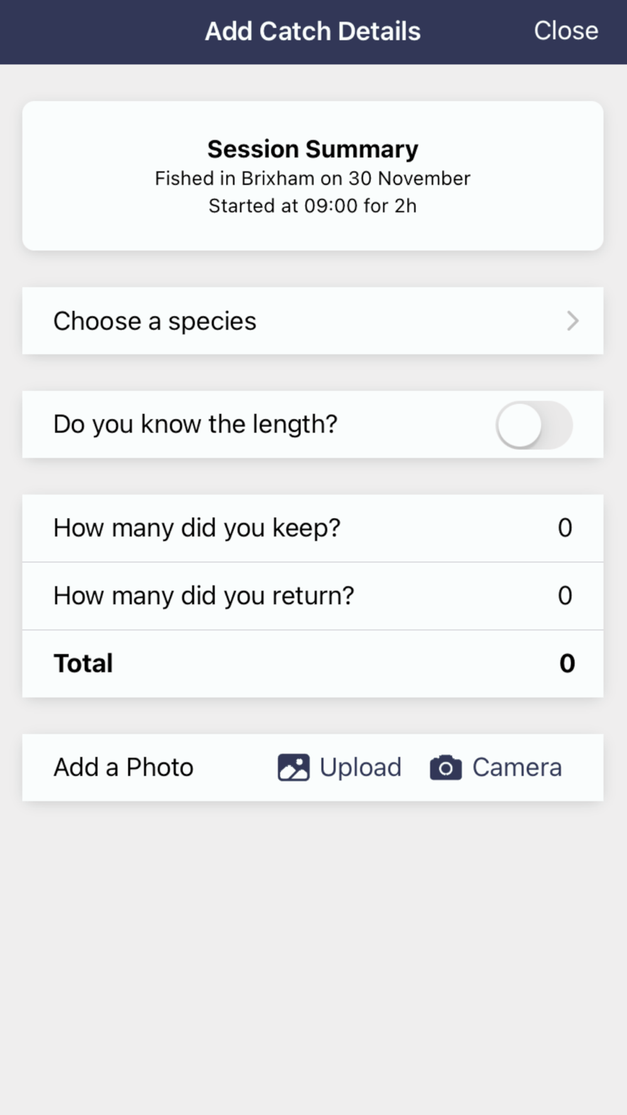The height and width of the screenshot is (1115, 627).
Task: Click the Upload text label
Action: point(361,767)
